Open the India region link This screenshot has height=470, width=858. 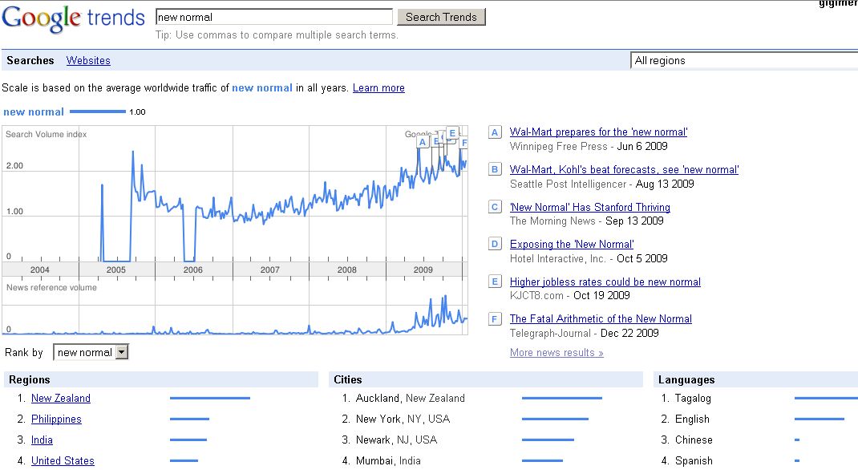click(x=42, y=440)
